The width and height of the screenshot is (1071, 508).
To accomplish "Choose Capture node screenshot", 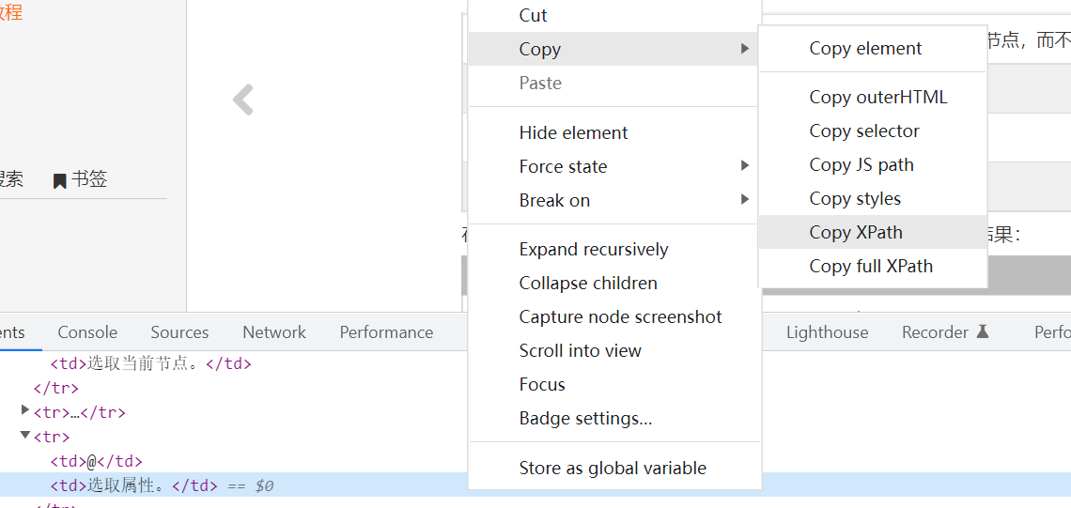I will tap(620, 316).
